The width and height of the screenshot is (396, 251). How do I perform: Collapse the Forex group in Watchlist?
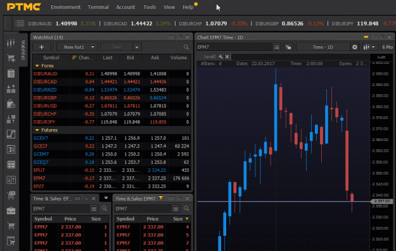[x=37, y=66]
